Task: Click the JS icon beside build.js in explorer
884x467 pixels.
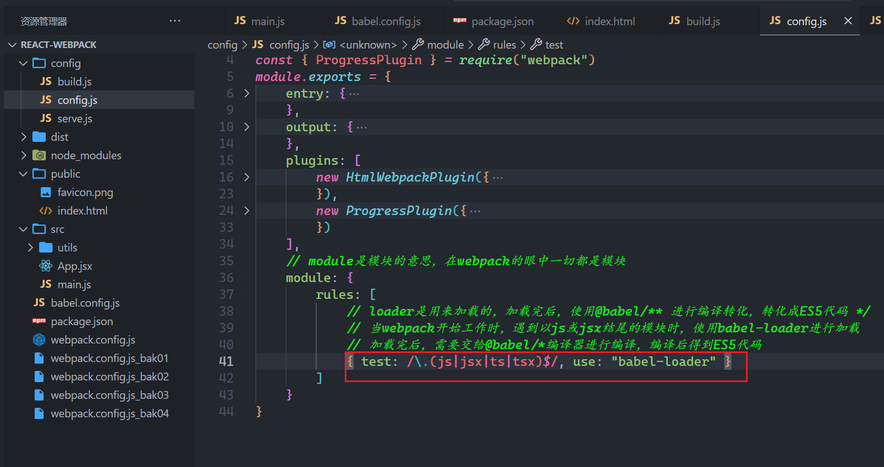Action: point(46,82)
